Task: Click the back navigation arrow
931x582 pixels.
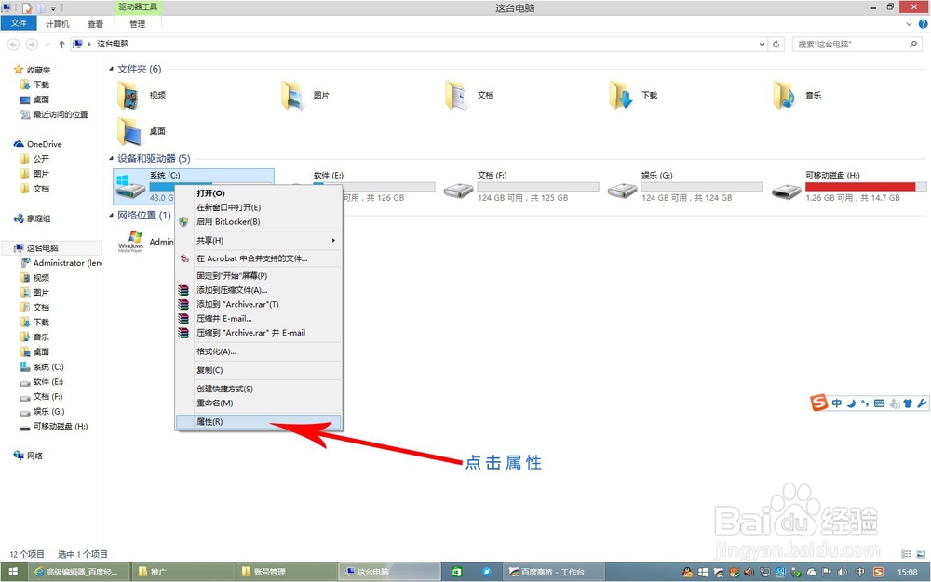Action: tap(13, 44)
